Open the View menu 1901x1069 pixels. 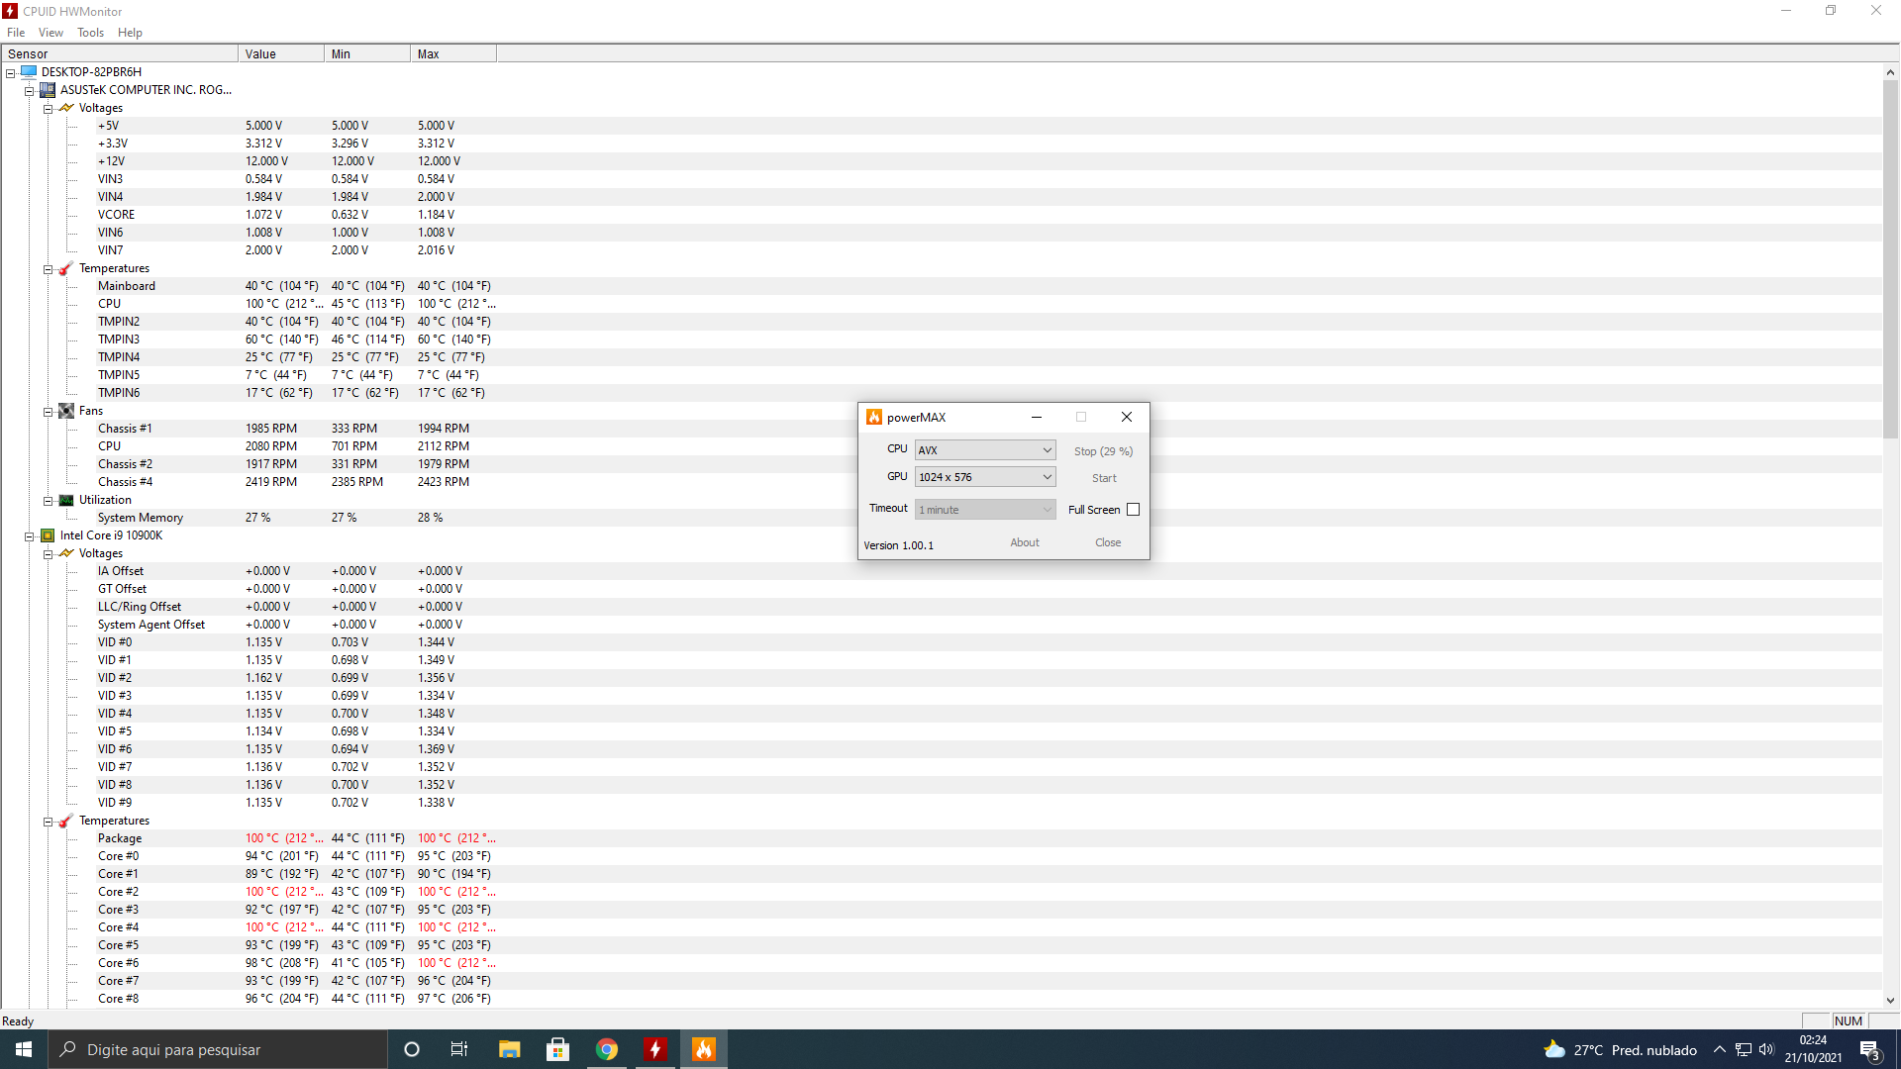50,33
